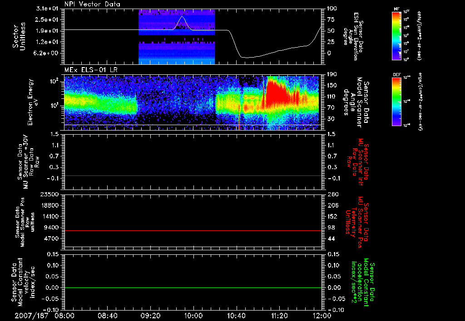Click the 206 telemetry tick value
Image resolution: width=465 pixels, height=321 pixels.
point(332,205)
